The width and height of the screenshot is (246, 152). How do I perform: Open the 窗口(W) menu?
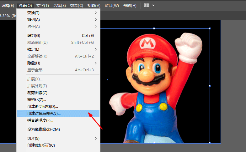tap(112, 6)
